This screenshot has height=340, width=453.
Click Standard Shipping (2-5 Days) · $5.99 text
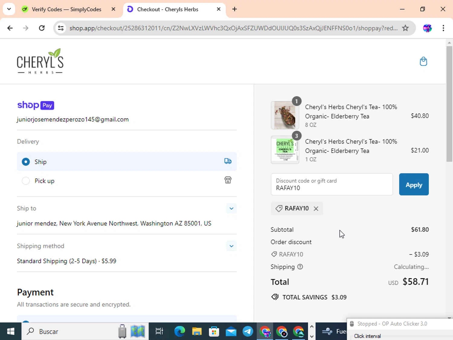tap(66, 261)
